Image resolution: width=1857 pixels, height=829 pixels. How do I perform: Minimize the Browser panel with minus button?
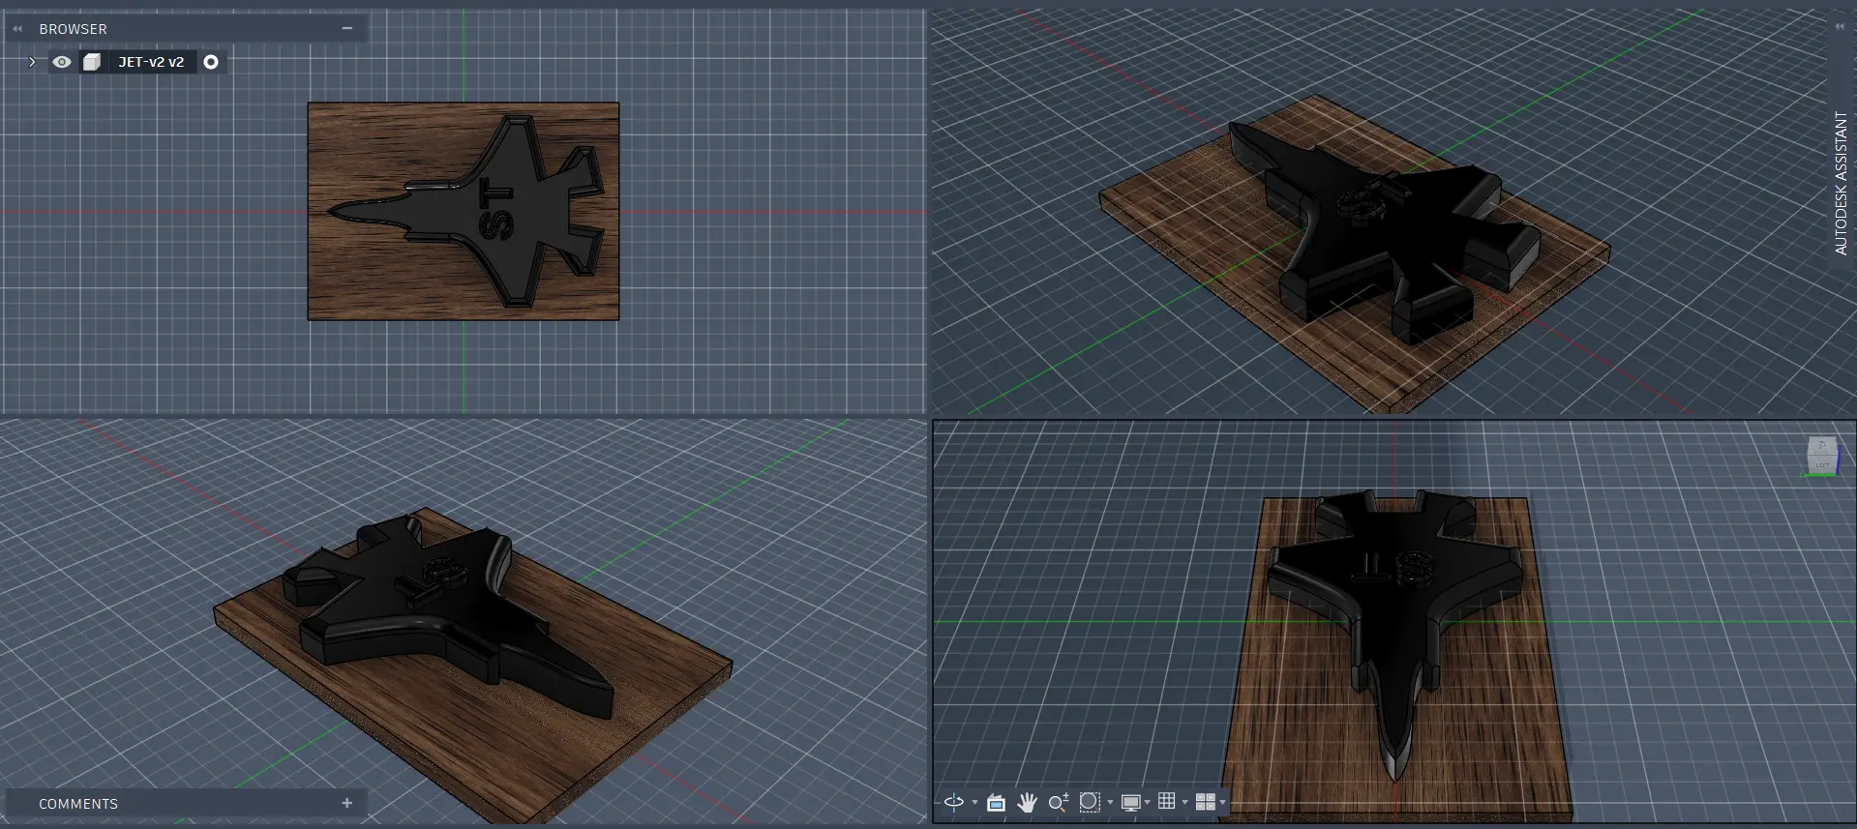pyautogui.click(x=347, y=29)
